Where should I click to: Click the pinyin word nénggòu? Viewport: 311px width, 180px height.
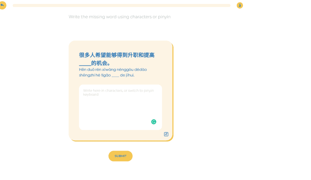click(x=125, y=70)
